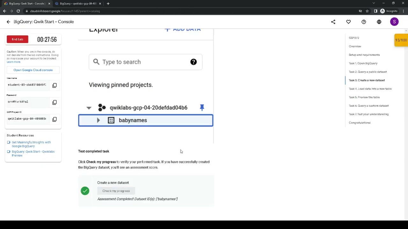Select the password value text
The width and height of the screenshot is (408, 229).
coord(18,102)
